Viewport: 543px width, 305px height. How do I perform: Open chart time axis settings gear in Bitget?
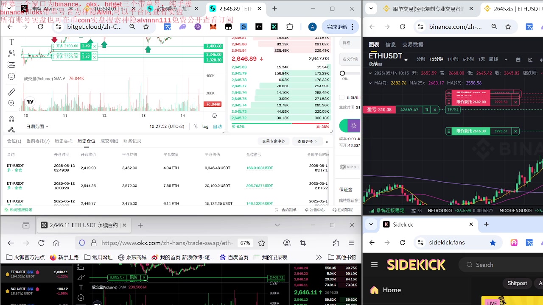214,116
